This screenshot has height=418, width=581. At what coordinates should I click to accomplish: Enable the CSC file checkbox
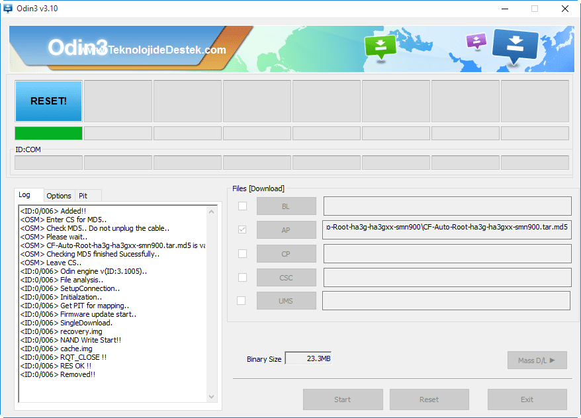point(242,277)
